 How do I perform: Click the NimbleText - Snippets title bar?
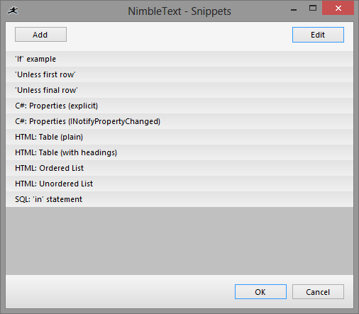tap(179, 11)
